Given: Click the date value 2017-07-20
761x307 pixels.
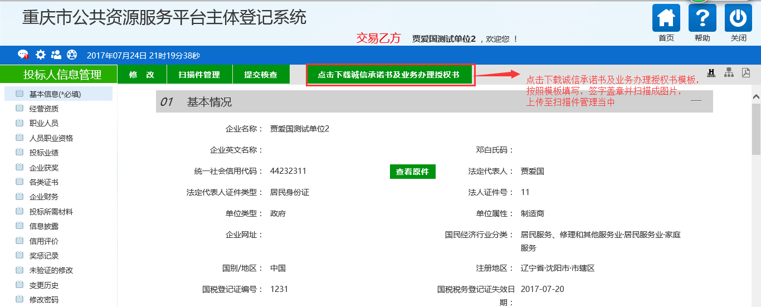Looking at the screenshot, I should (x=542, y=289).
